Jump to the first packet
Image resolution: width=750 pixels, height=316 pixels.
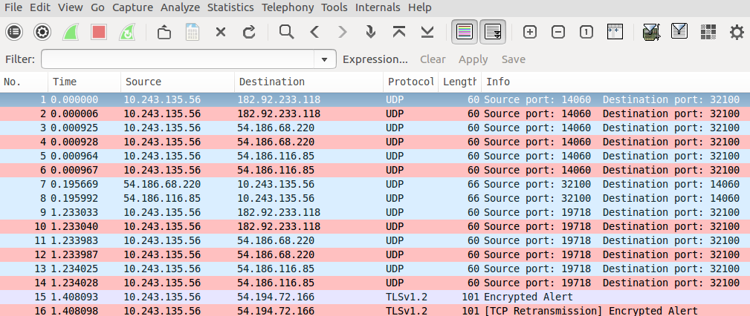(x=399, y=32)
